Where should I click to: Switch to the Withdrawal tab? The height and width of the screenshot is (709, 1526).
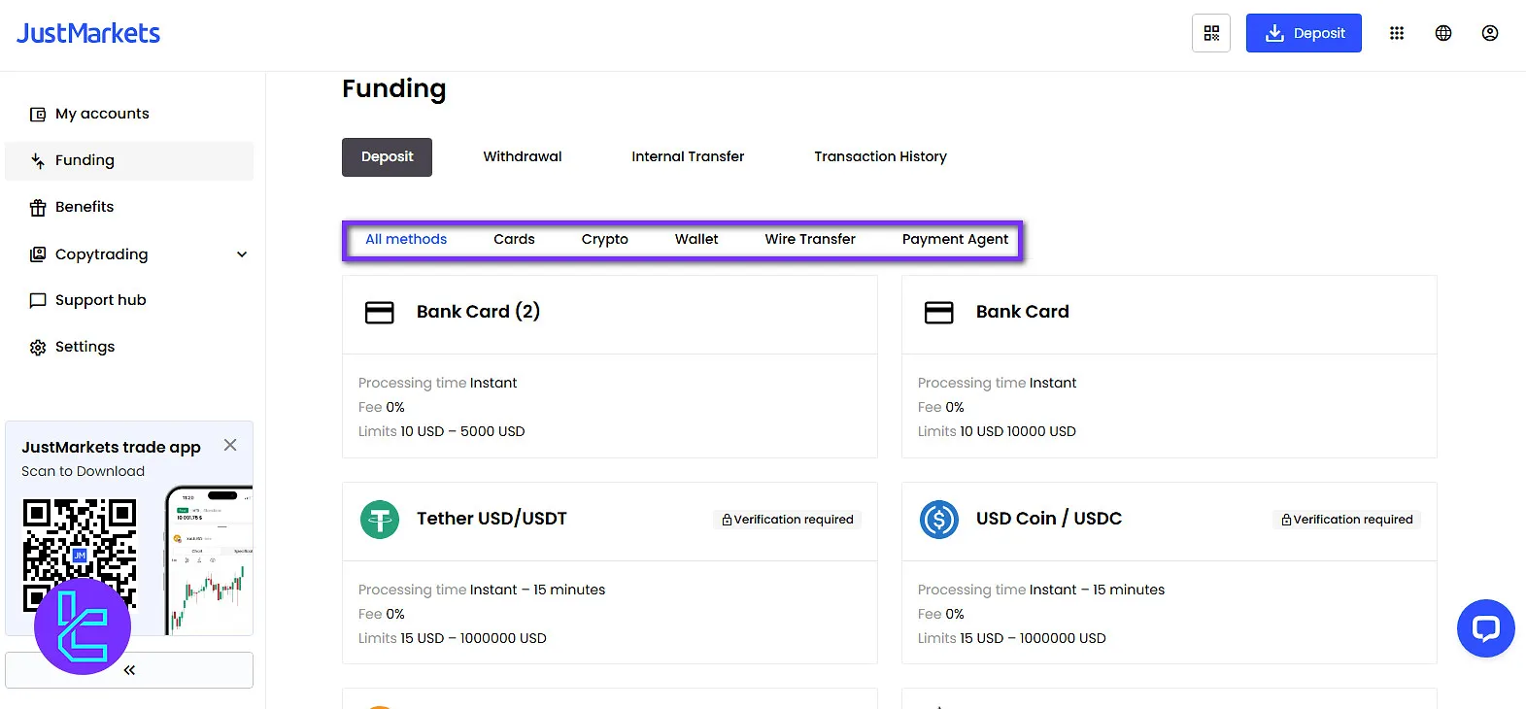point(523,156)
